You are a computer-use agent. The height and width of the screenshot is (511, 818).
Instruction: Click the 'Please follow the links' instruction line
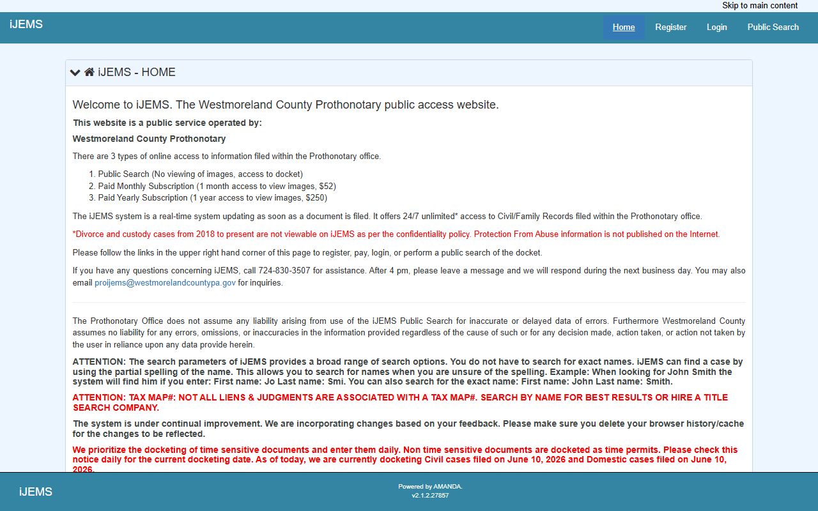click(x=307, y=253)
